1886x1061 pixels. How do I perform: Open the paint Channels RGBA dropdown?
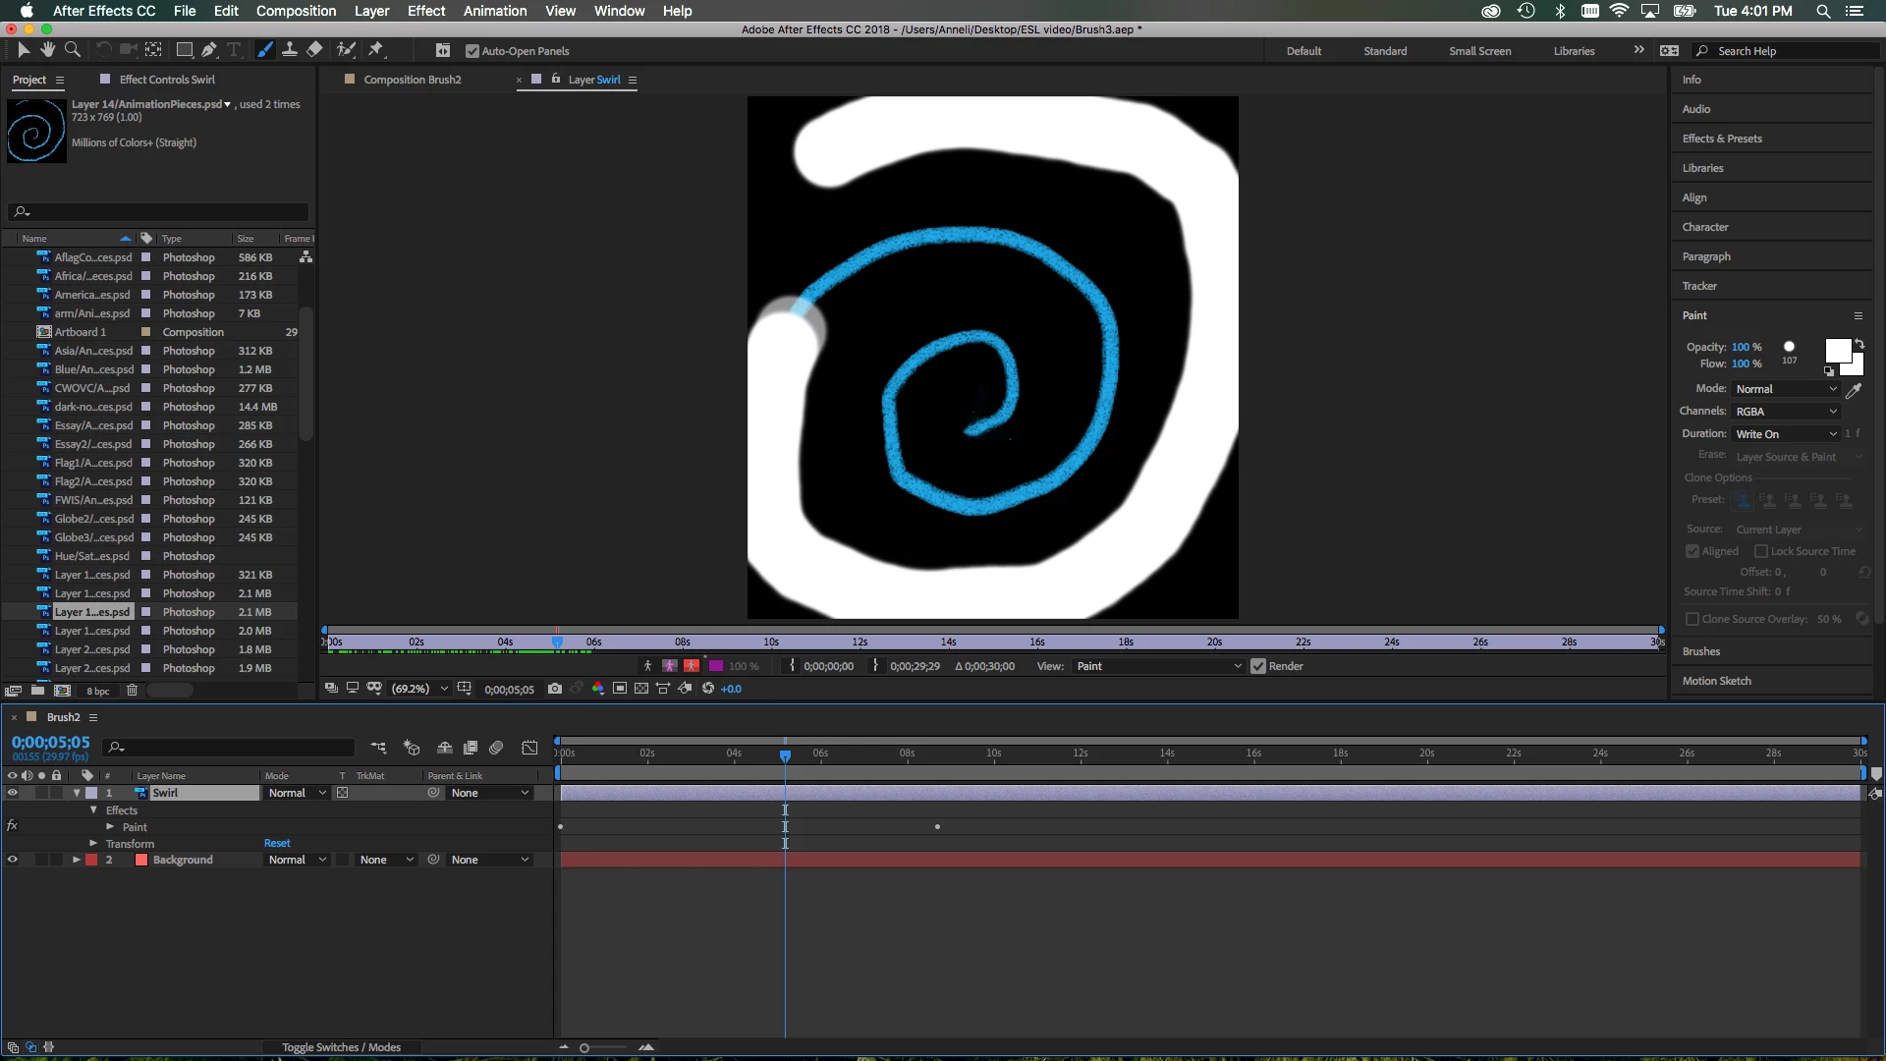pyautogui.click(x=1786, y=412)
